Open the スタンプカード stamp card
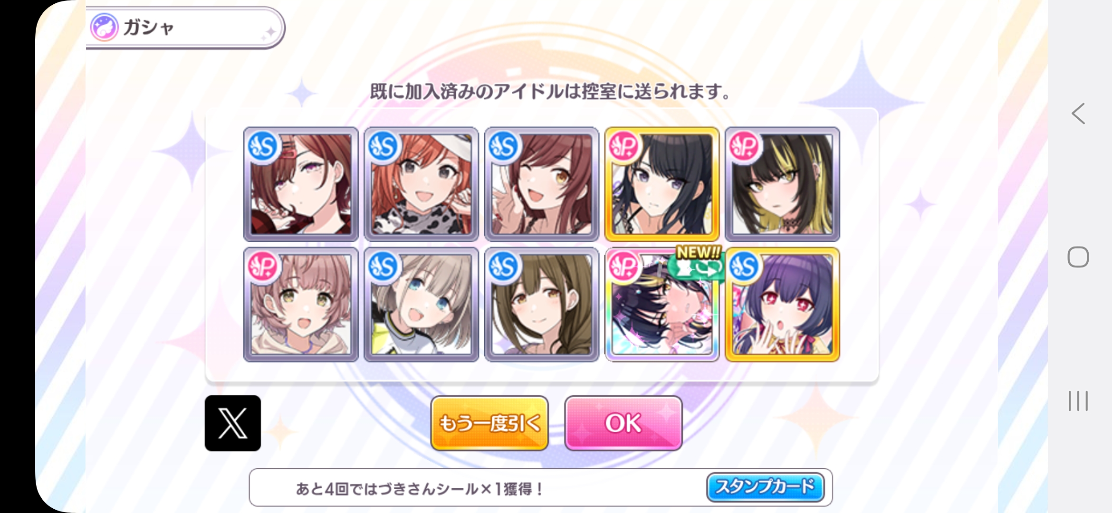This screenshot has height=513, width=1112. point(765,487)
